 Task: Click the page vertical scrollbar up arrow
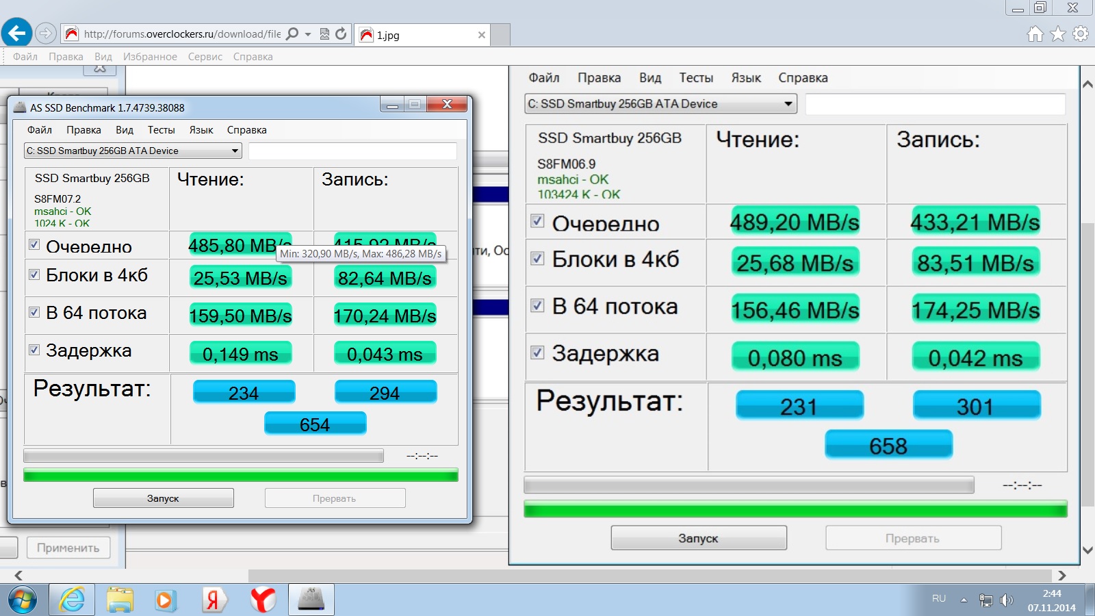click(x=1087, y=84)
